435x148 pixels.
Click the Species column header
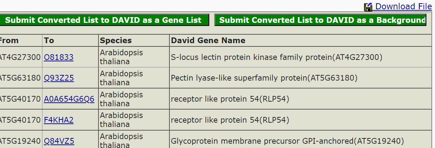[x=116, y=40]
